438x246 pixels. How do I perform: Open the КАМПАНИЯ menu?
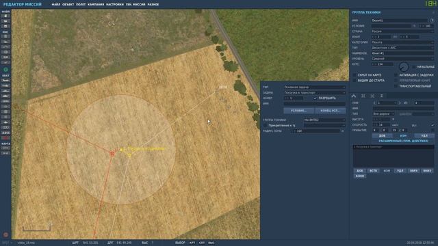(x=96, y=5)
